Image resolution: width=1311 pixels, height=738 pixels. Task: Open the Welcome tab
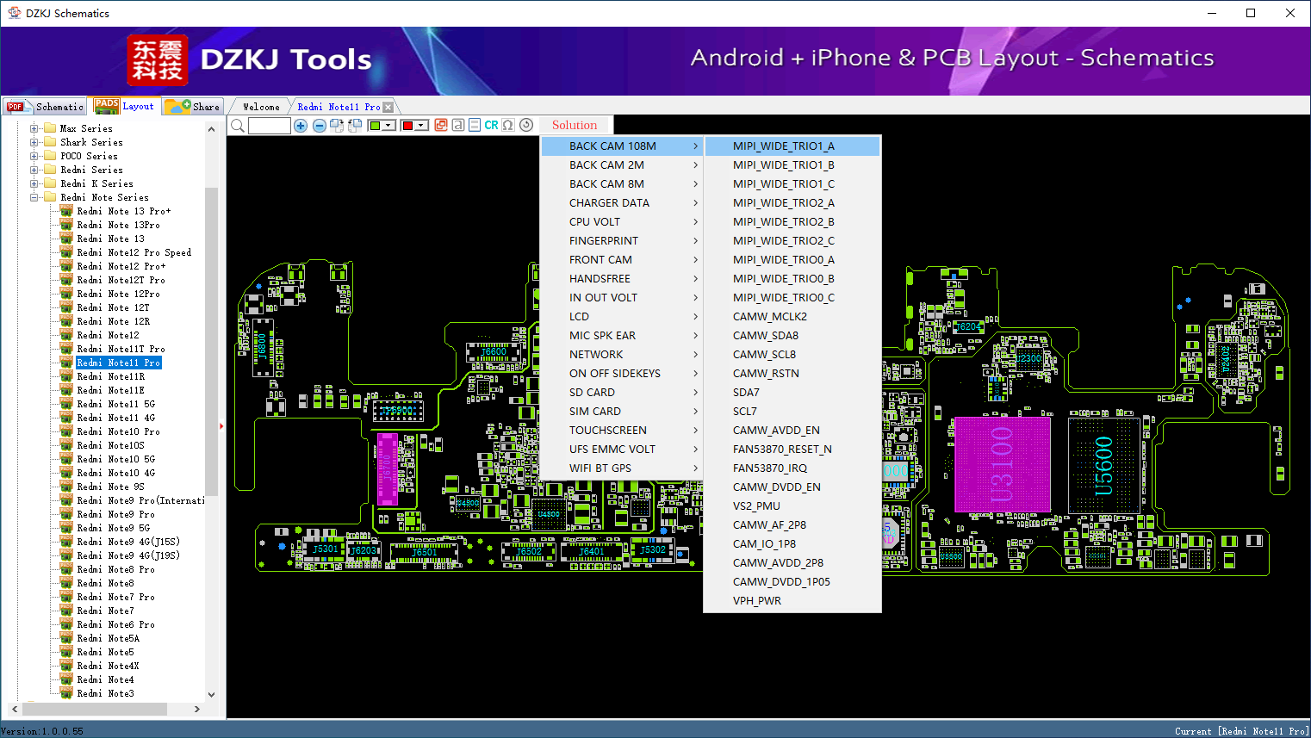coord(261,107)
